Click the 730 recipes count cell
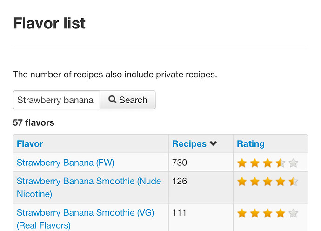 [201, 163]
